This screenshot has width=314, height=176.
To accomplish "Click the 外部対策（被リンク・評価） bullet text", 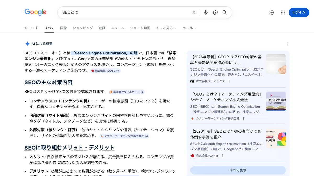I will [54, 130].
